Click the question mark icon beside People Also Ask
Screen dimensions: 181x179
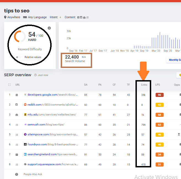[x=17, y=174]
